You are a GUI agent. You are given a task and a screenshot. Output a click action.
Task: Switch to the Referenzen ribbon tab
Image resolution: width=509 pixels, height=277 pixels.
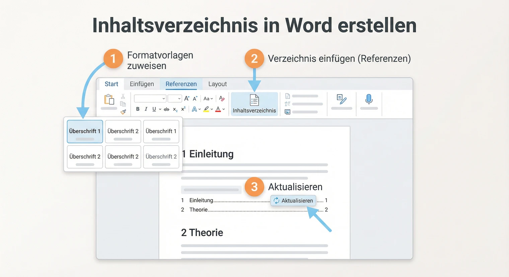click(181, 84)
